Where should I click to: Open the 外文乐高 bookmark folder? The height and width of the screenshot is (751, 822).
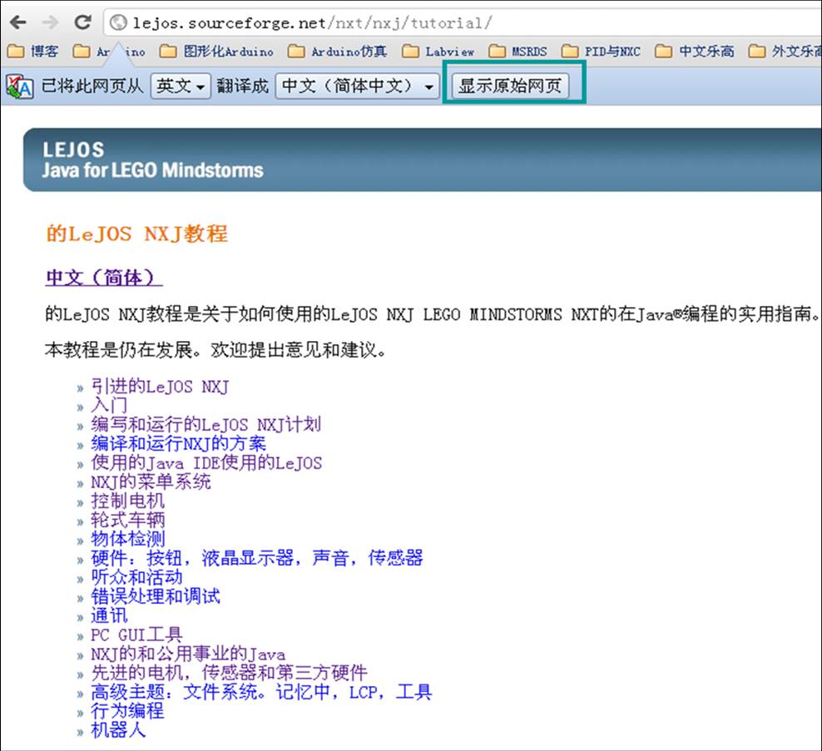(x=785, y=52)
